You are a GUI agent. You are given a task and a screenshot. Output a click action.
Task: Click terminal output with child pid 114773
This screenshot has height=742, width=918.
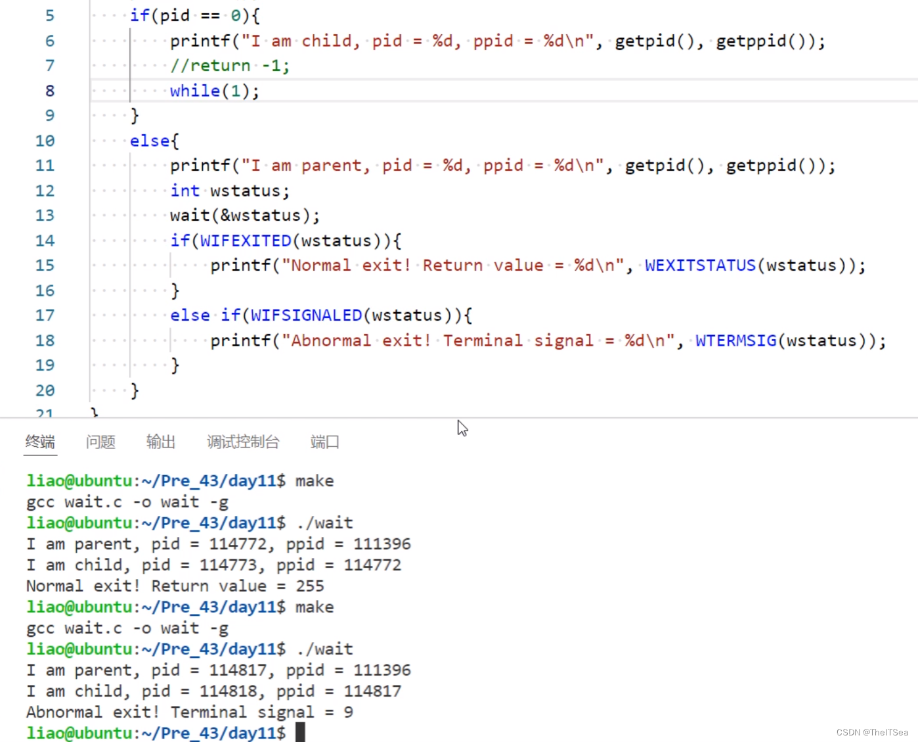tap(213, 565)
